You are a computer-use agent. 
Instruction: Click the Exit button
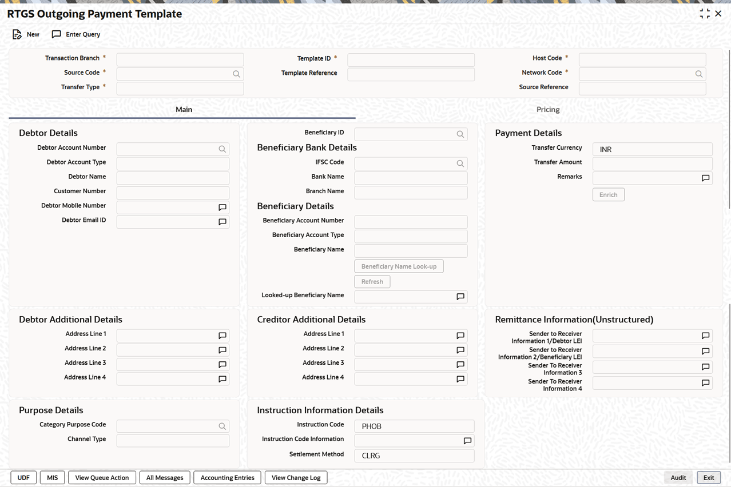point(709,478)
